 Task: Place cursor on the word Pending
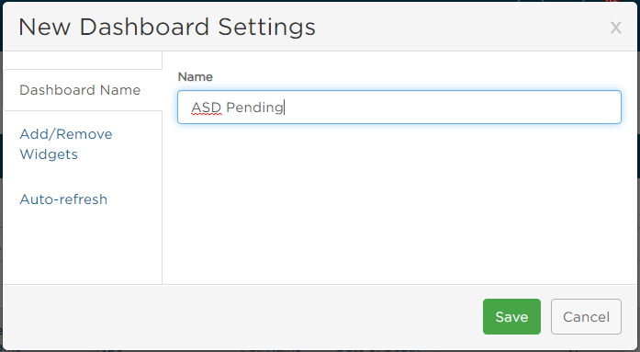(x=254, y=108)
